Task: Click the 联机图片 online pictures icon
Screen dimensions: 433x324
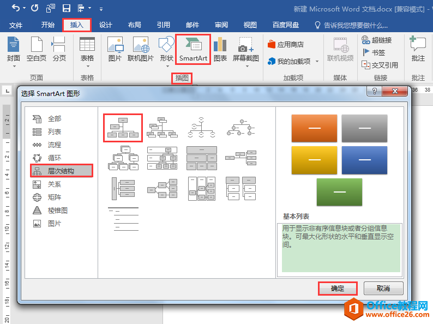Action: [141, 50]
